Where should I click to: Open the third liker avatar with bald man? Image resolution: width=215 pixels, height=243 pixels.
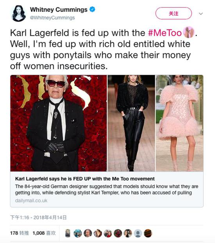(x=88, y=233)
